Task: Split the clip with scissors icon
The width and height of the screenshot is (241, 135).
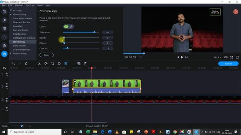Action: click(x=39, y=63)
